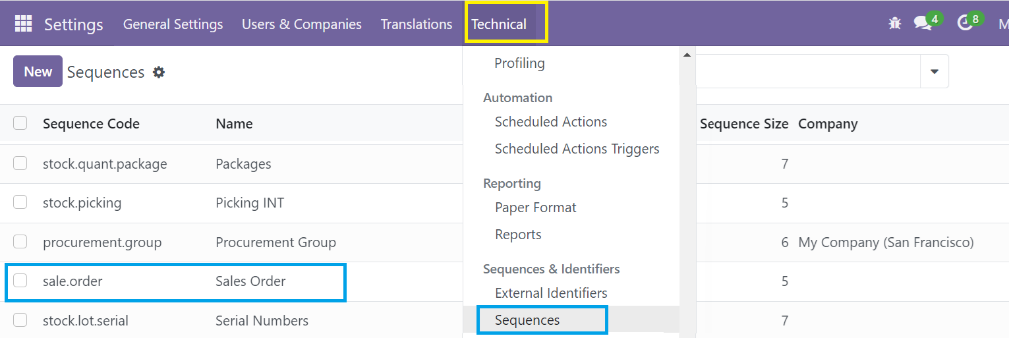The width and height of the screenshot is (1009, 338).
Task: Select External Identifiers menu entry
Action: (x=551, y=293)
